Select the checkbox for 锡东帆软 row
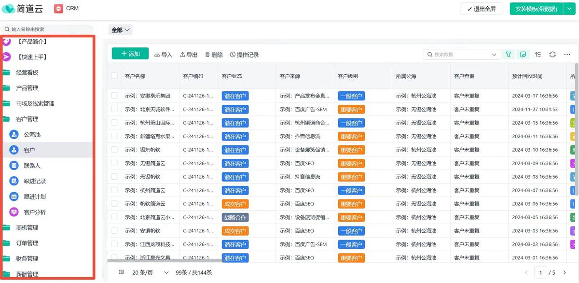The height and width of the screenshot is (283, 579). [x=114, y=150]
